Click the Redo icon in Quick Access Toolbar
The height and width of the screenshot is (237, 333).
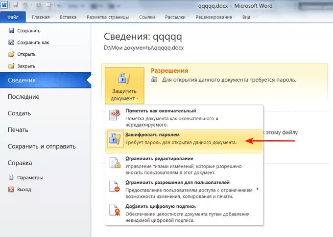39,5
